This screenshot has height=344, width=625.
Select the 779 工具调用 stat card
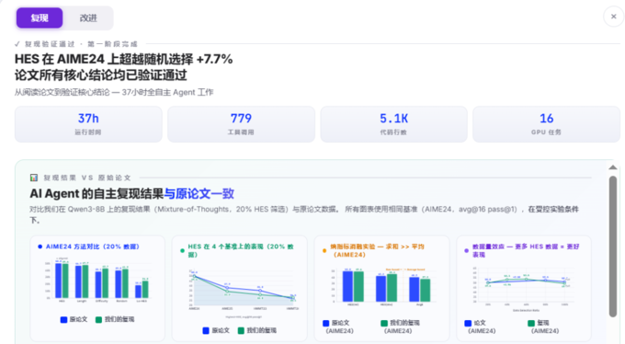coord(241,124)
